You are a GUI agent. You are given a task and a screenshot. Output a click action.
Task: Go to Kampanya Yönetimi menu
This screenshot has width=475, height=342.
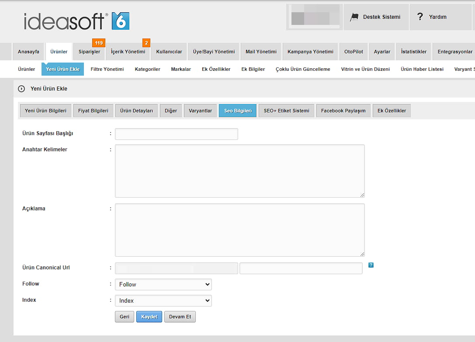[310, 52]
